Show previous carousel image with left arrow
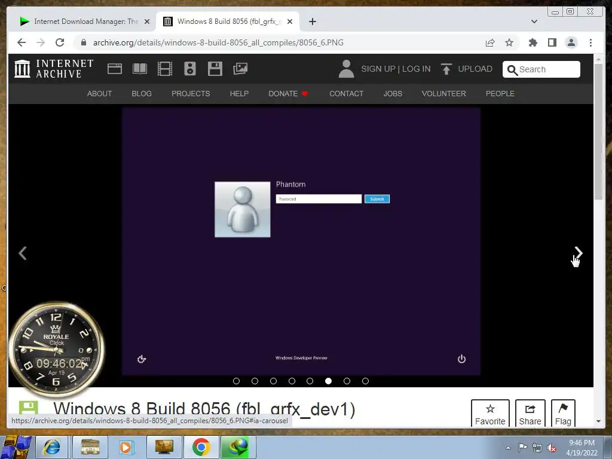 23,253
